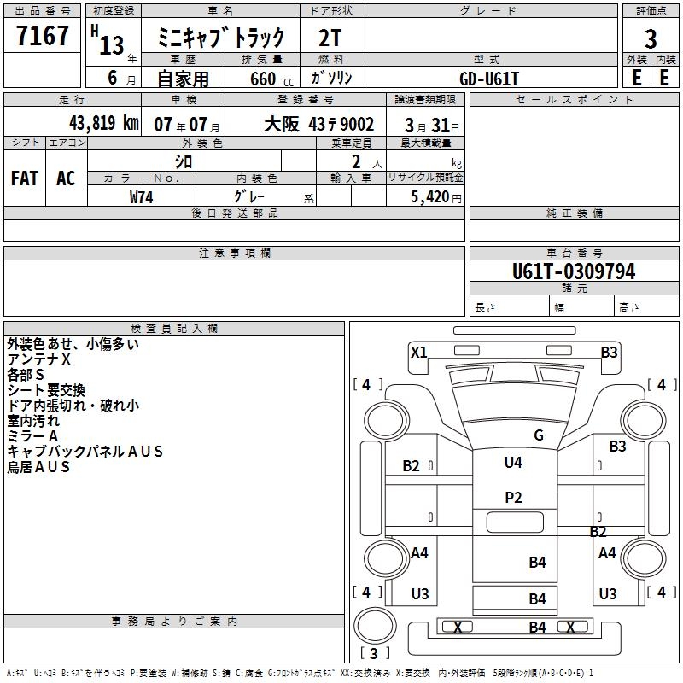Select transfer deadline 3月31日
Image resolution: width=683 pixels, height=683 pixels.
432,126
